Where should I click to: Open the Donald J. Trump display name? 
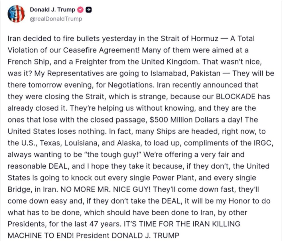(52, 10)
